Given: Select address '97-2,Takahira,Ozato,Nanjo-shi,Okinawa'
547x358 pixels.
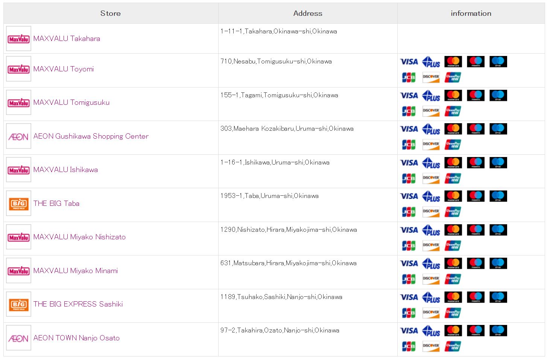Looking at the screenshot, I should 280,330.
